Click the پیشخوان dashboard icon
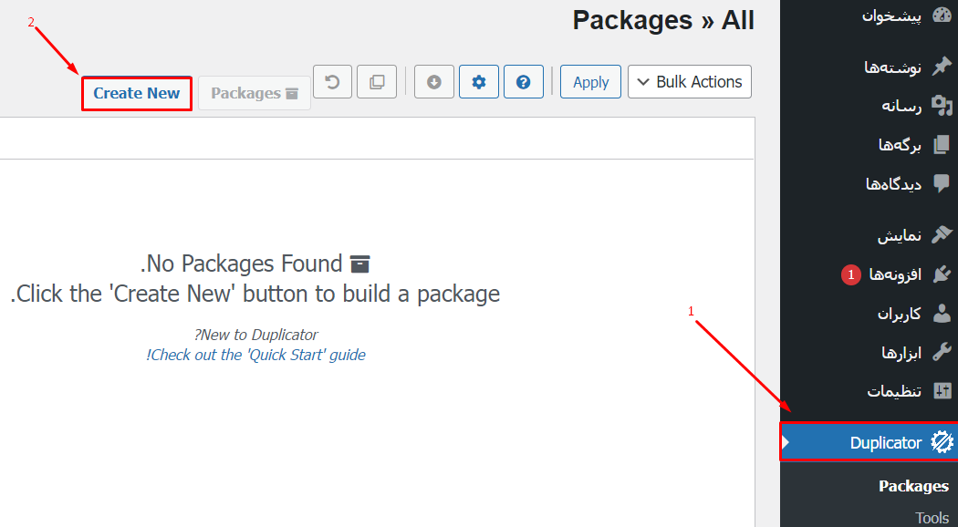 [x=942, y=15]
